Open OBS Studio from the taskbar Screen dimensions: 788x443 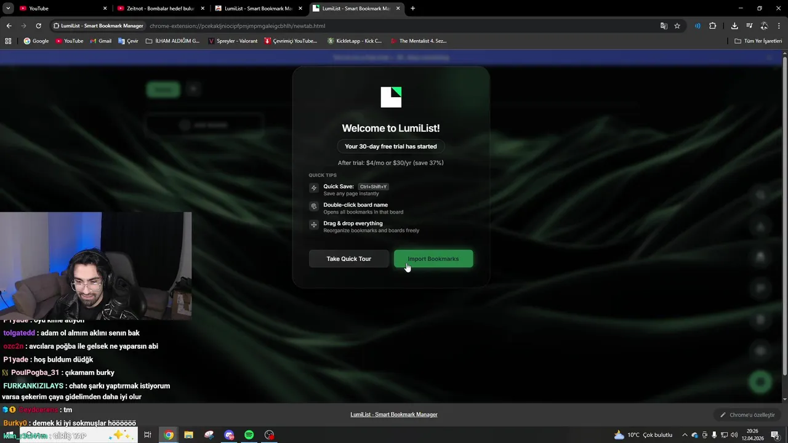269,435
